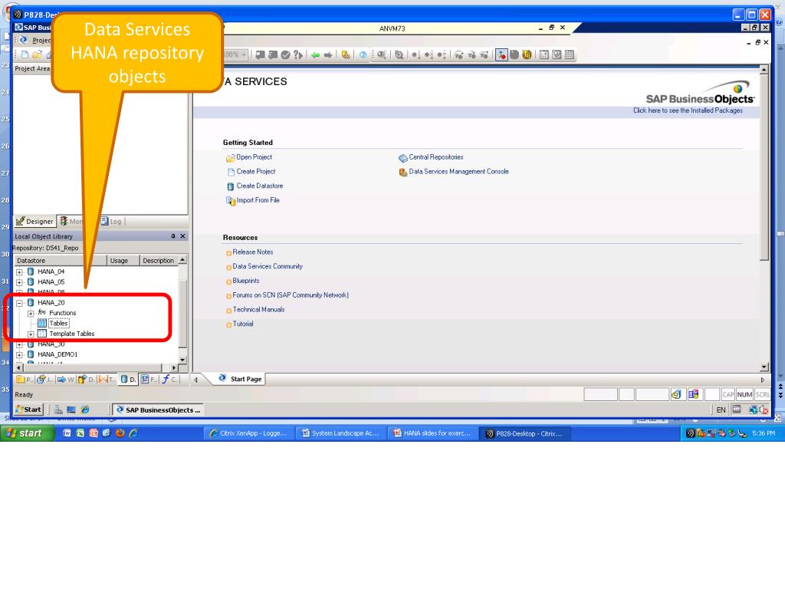Click the magnifier zoom icon in toolbar
Viewport: 785px width, 589px height.
399,55
